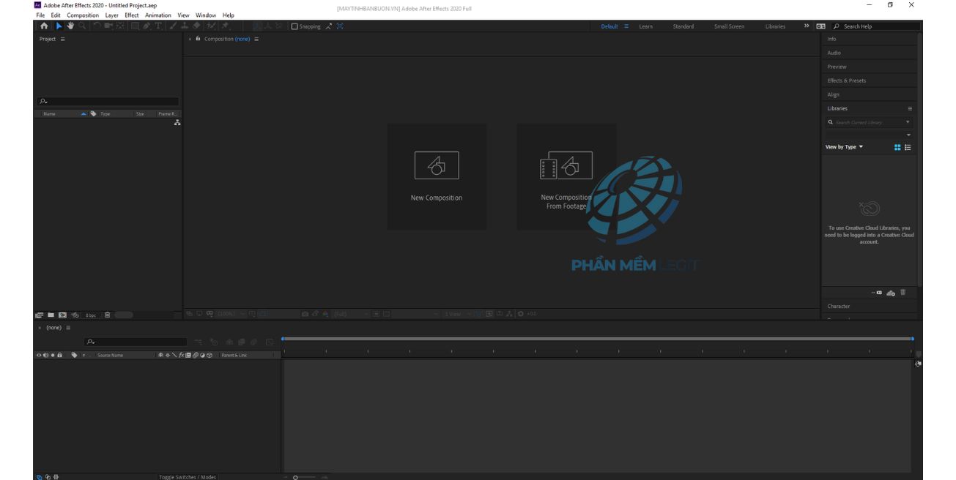Open the project flowchart view icon
The width and height of the screenshot is (956, 480).
(177, 123)
